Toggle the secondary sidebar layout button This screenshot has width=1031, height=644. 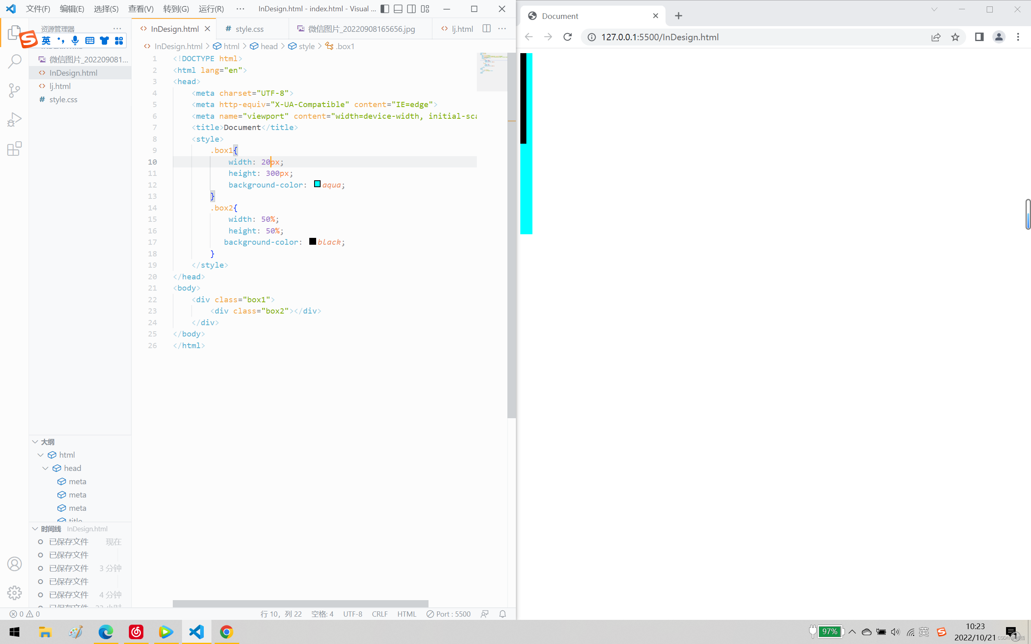[x=412, y=9]
